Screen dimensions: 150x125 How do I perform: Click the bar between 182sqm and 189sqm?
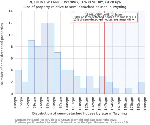[142, 88]
